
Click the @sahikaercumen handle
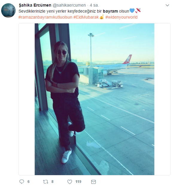coord(69,5)
